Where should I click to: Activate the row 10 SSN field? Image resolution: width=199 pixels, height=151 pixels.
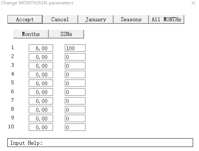tap(75, 127)
